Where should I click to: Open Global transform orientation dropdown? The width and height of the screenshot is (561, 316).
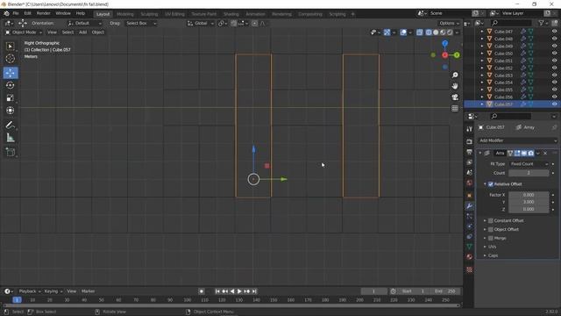point(201,23)
